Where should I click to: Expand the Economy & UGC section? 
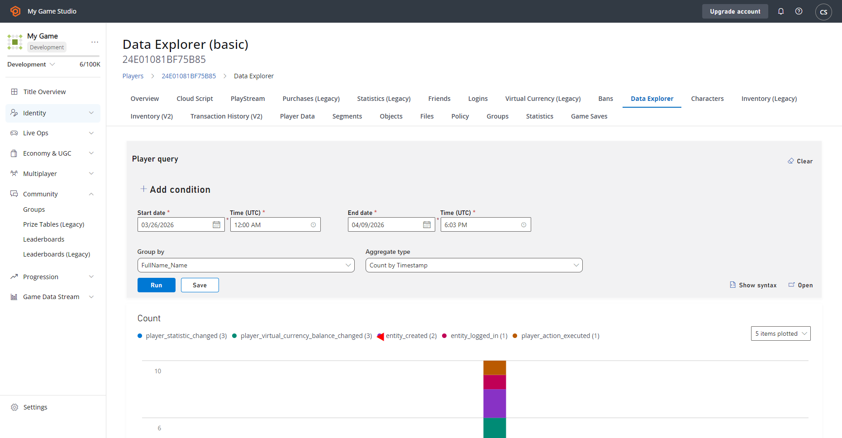91,153
